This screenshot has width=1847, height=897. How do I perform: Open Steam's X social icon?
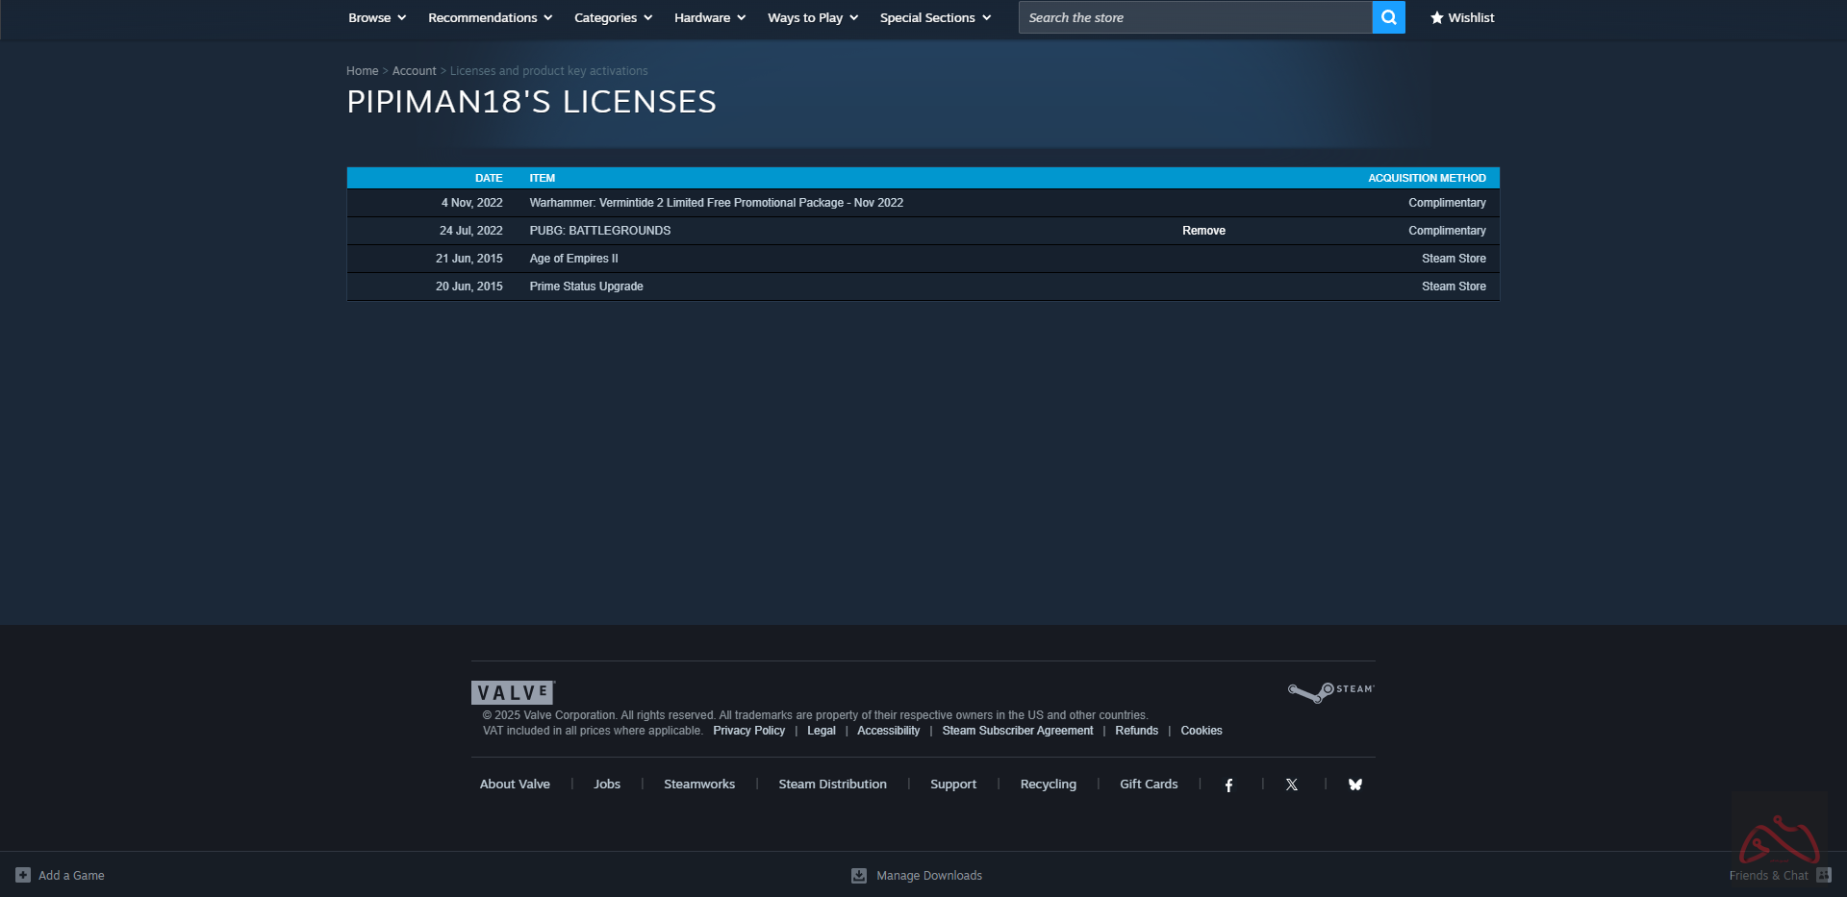pos(1292,785)
